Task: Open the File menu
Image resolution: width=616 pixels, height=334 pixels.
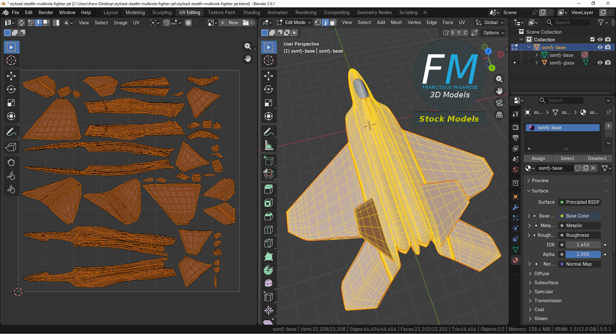Action: coord(15,13)
